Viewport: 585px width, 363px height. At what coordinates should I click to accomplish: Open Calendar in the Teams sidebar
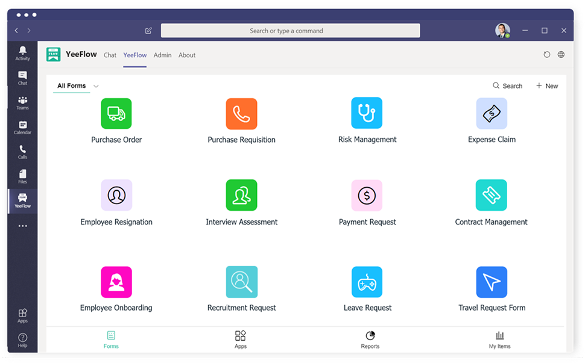(22, 128)
